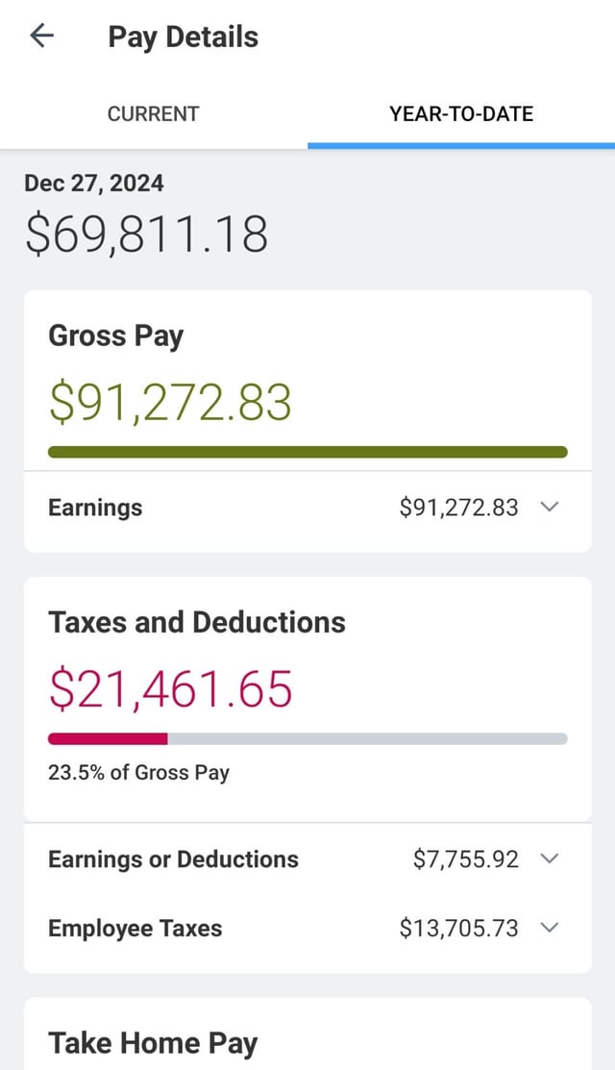Click the Pay Details header title

[182, 37]
